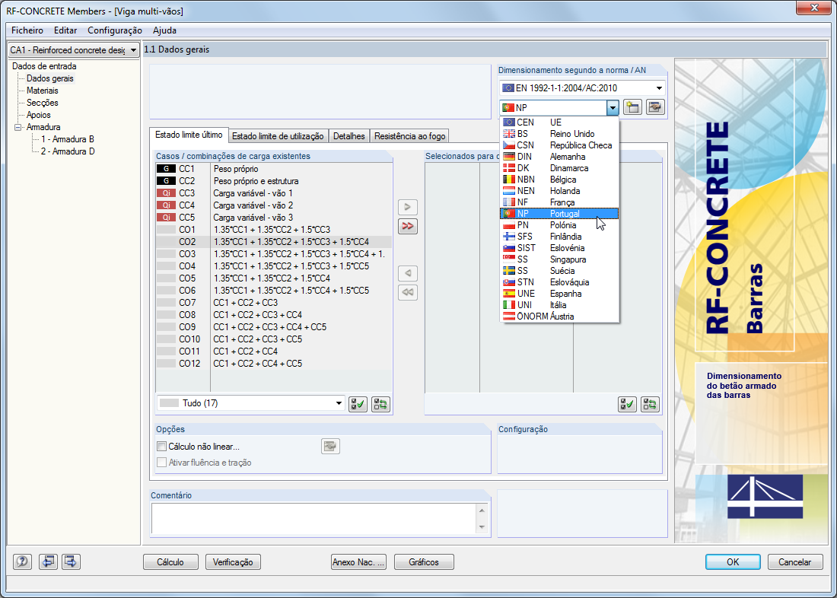Viewport: 837px width, 598px height.
Task: Select CC4 Carga variável - vão 2 row
Action: 274,205
